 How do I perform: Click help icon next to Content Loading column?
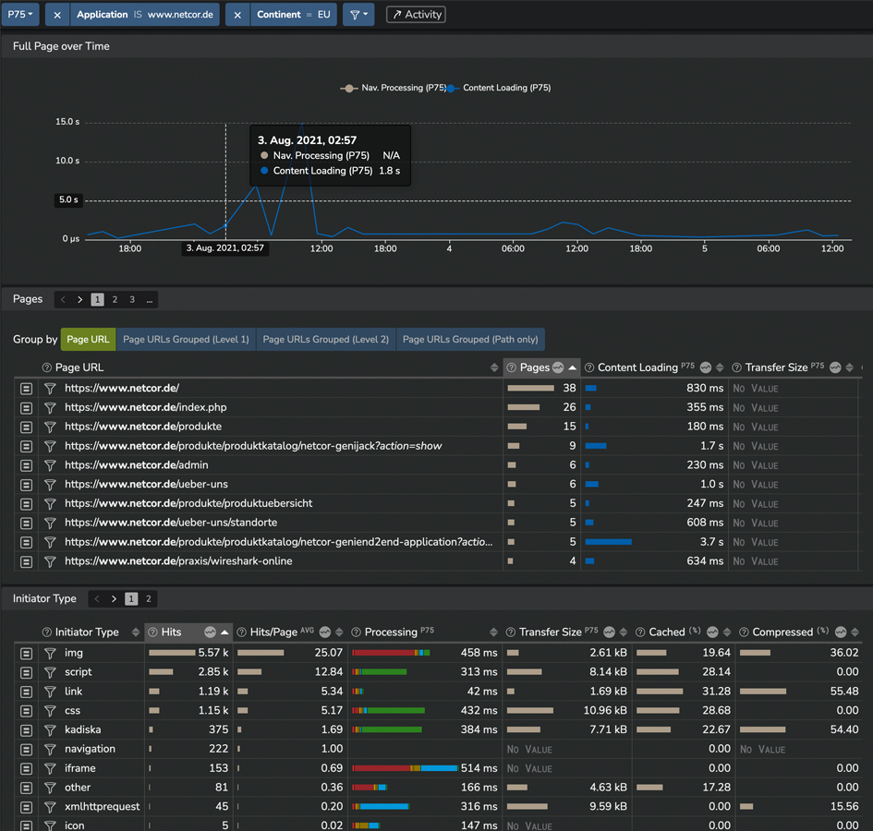point(589,368)
